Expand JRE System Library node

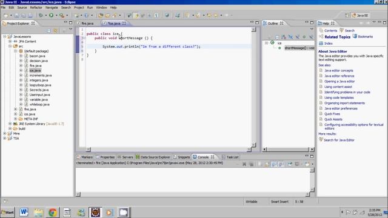coord(10,124)
